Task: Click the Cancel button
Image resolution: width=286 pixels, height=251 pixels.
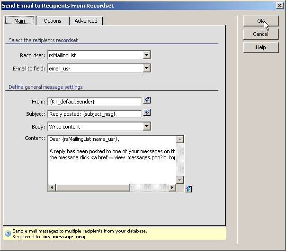Action: pos(260,34)
